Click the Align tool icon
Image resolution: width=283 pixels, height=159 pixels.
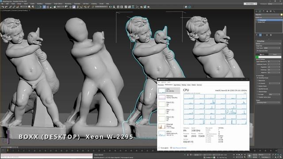[114, 7]
